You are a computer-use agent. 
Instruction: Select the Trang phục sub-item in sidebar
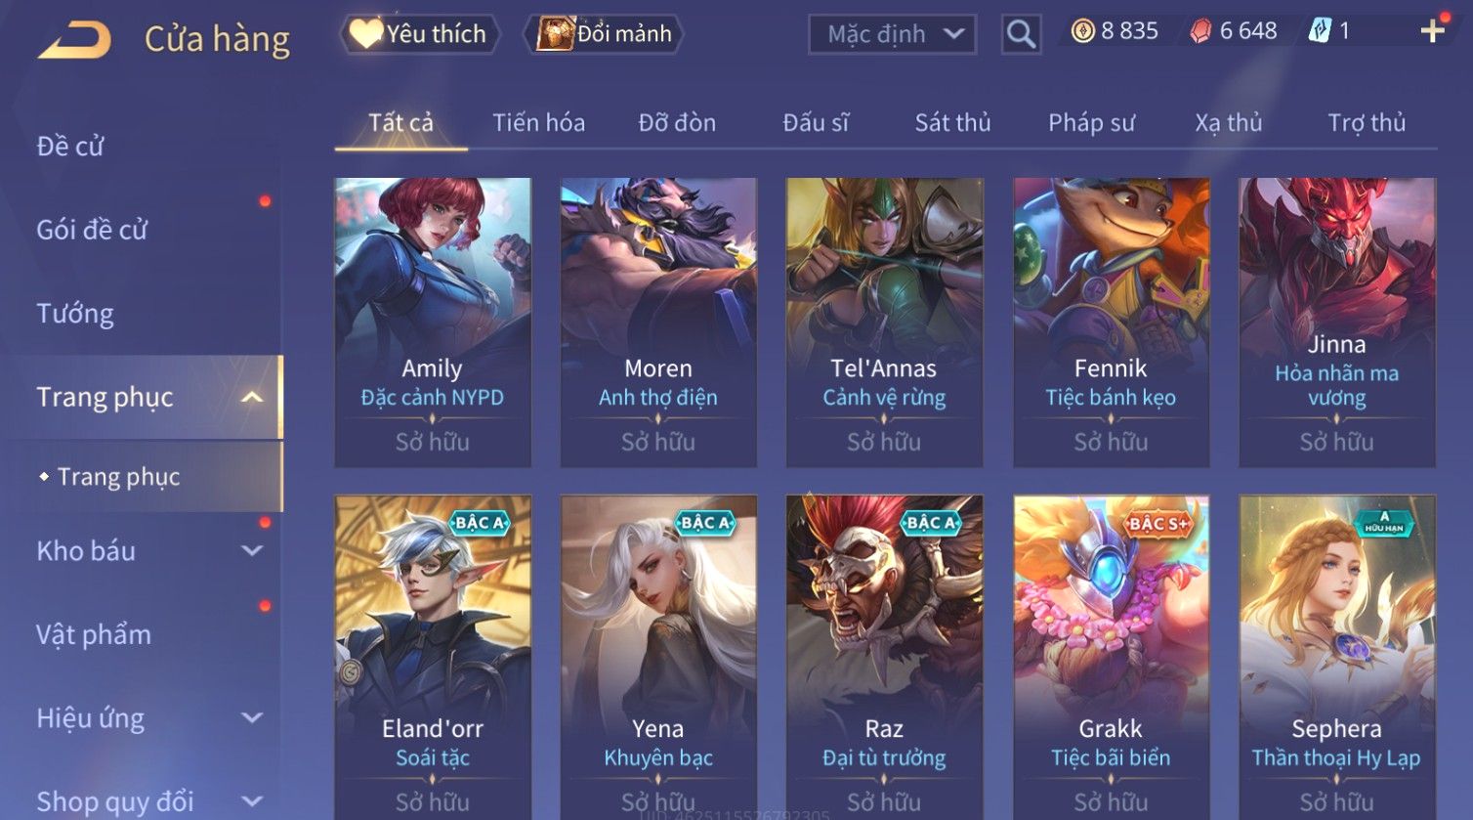(x=118, y=477)
